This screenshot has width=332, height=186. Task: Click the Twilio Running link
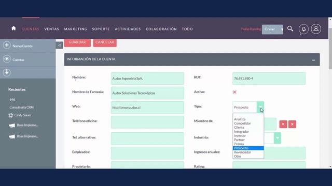coord(251,29)
